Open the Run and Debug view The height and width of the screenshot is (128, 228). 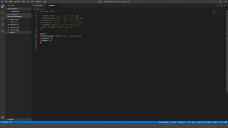point(2,25)
